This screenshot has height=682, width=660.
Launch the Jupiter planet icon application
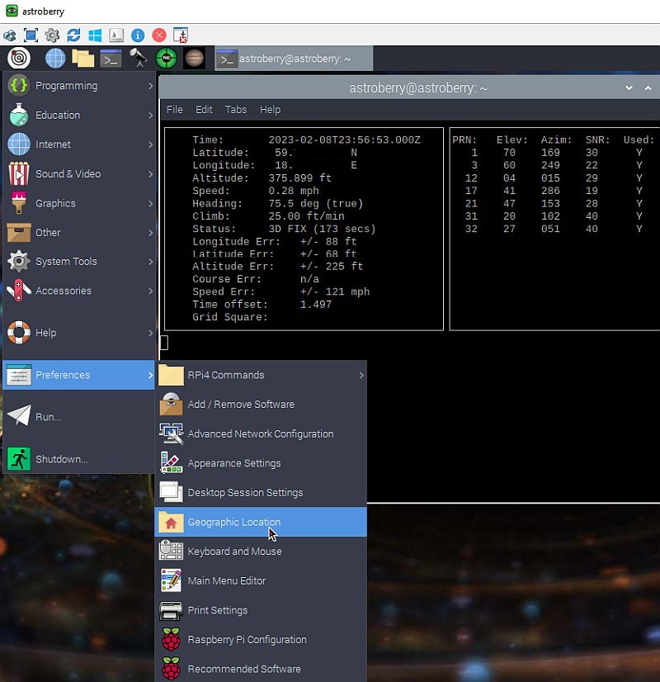pyautogui.click(x=194, y=59)
